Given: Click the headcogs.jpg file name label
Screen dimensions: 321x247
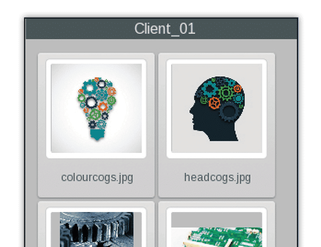Looking at the screenshot, I should point(218,178).
